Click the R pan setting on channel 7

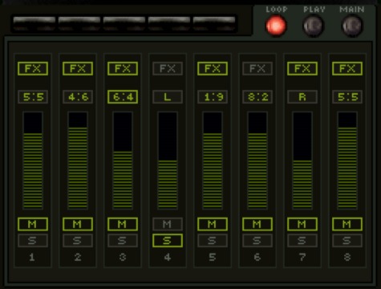click(302, 96)
